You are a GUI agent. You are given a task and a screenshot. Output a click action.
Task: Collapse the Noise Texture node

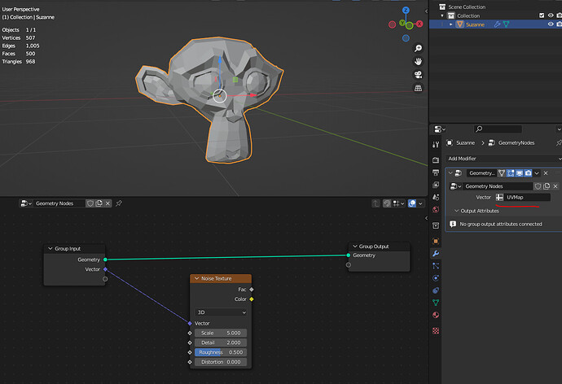click(196, 278)
